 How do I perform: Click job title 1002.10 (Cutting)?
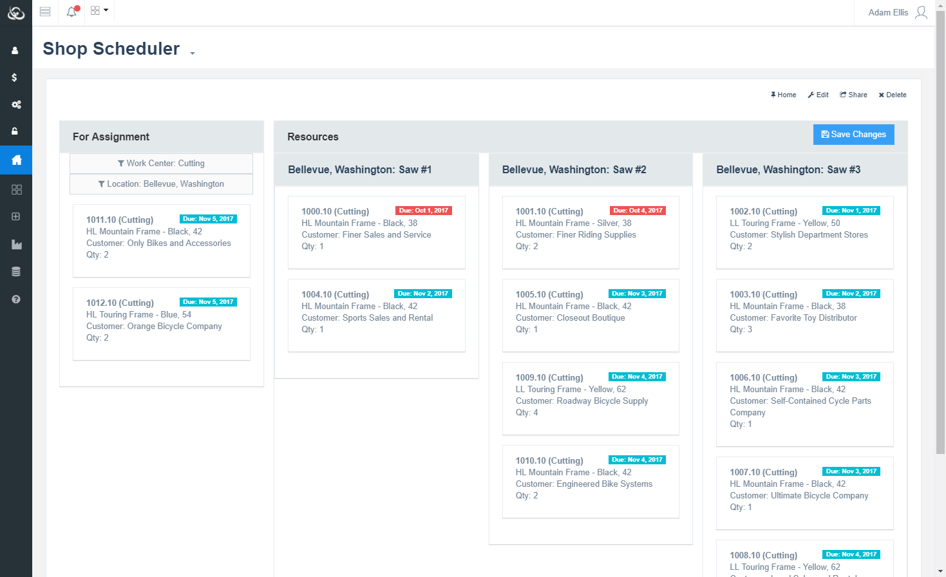click(x=764, y=212)
